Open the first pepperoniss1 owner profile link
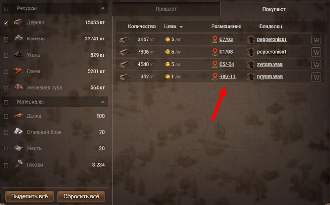 pyautogui.click(x=272, y=39)
